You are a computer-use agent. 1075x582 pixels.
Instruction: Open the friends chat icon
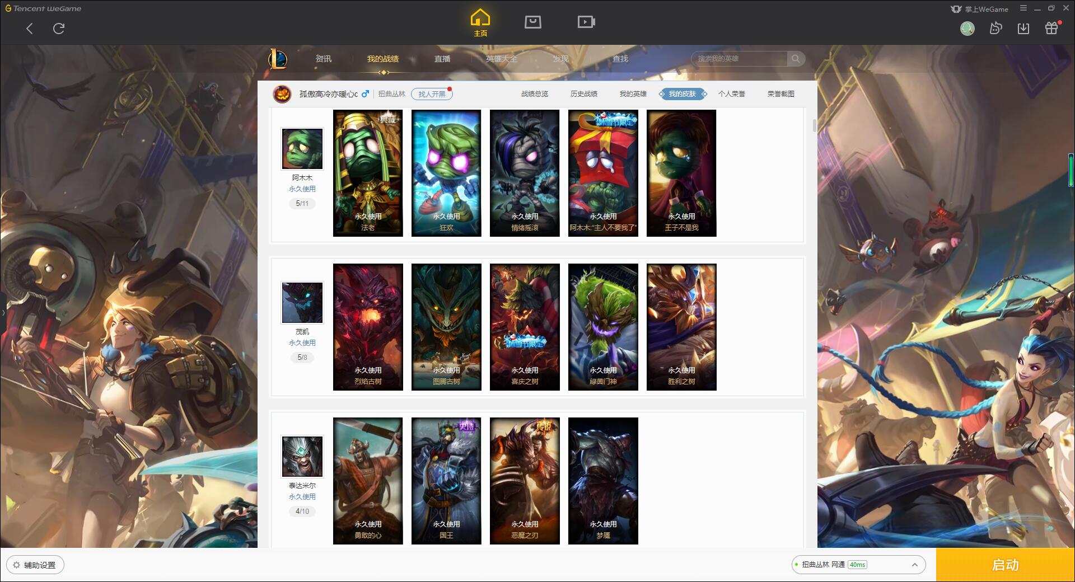995,29
